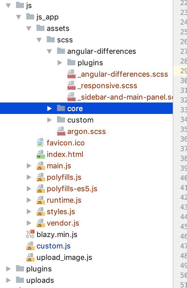Collapse the js_app folder arrow

click(x=19, y=17)
